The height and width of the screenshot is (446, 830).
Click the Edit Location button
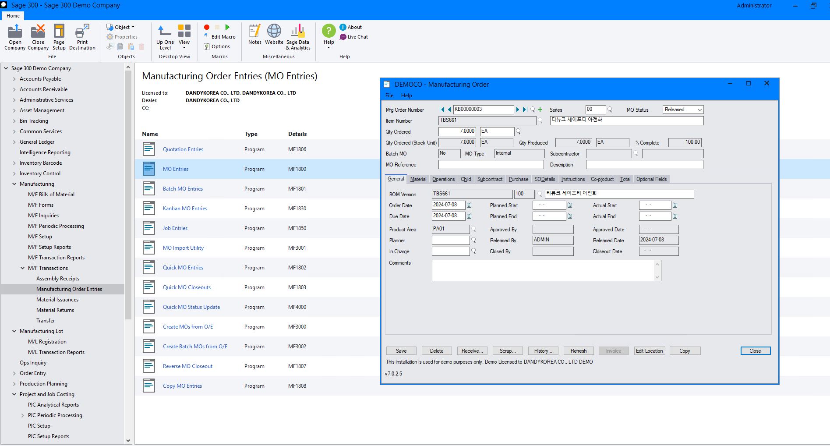click(x=650, y=351)
